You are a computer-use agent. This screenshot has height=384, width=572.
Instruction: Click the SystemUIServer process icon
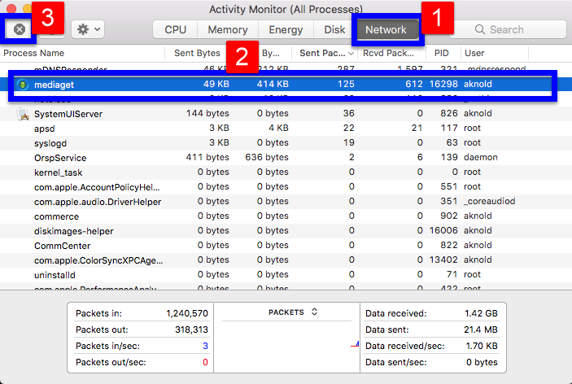click(23, 114)
